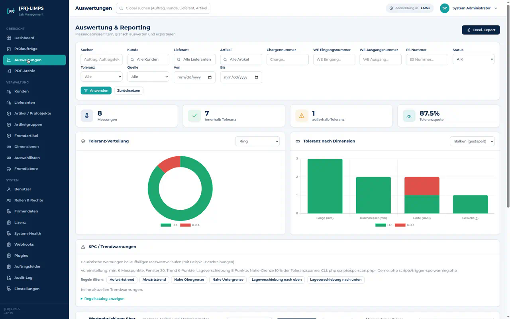Toggle the Abwärtstrend rule filter

click(x=154, y=280)
